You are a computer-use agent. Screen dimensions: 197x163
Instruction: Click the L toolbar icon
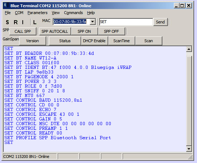pyautogui.click(x=35, y=22)
